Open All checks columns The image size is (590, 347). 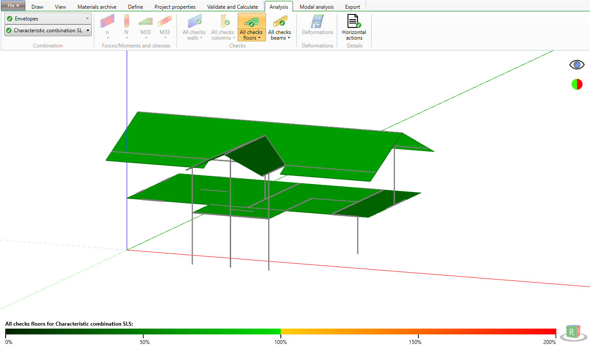[x=223, y=27]
